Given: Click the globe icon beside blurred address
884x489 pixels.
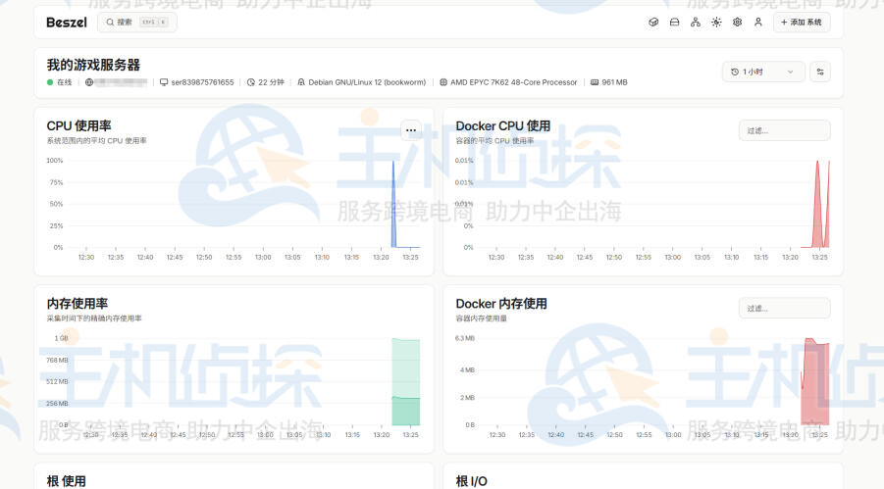Looking at the screenshot, I should (89, 82).
